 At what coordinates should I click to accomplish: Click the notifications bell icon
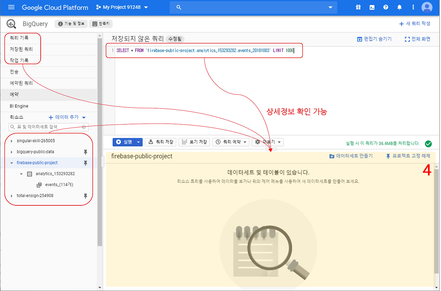click(x=399, y=7)
